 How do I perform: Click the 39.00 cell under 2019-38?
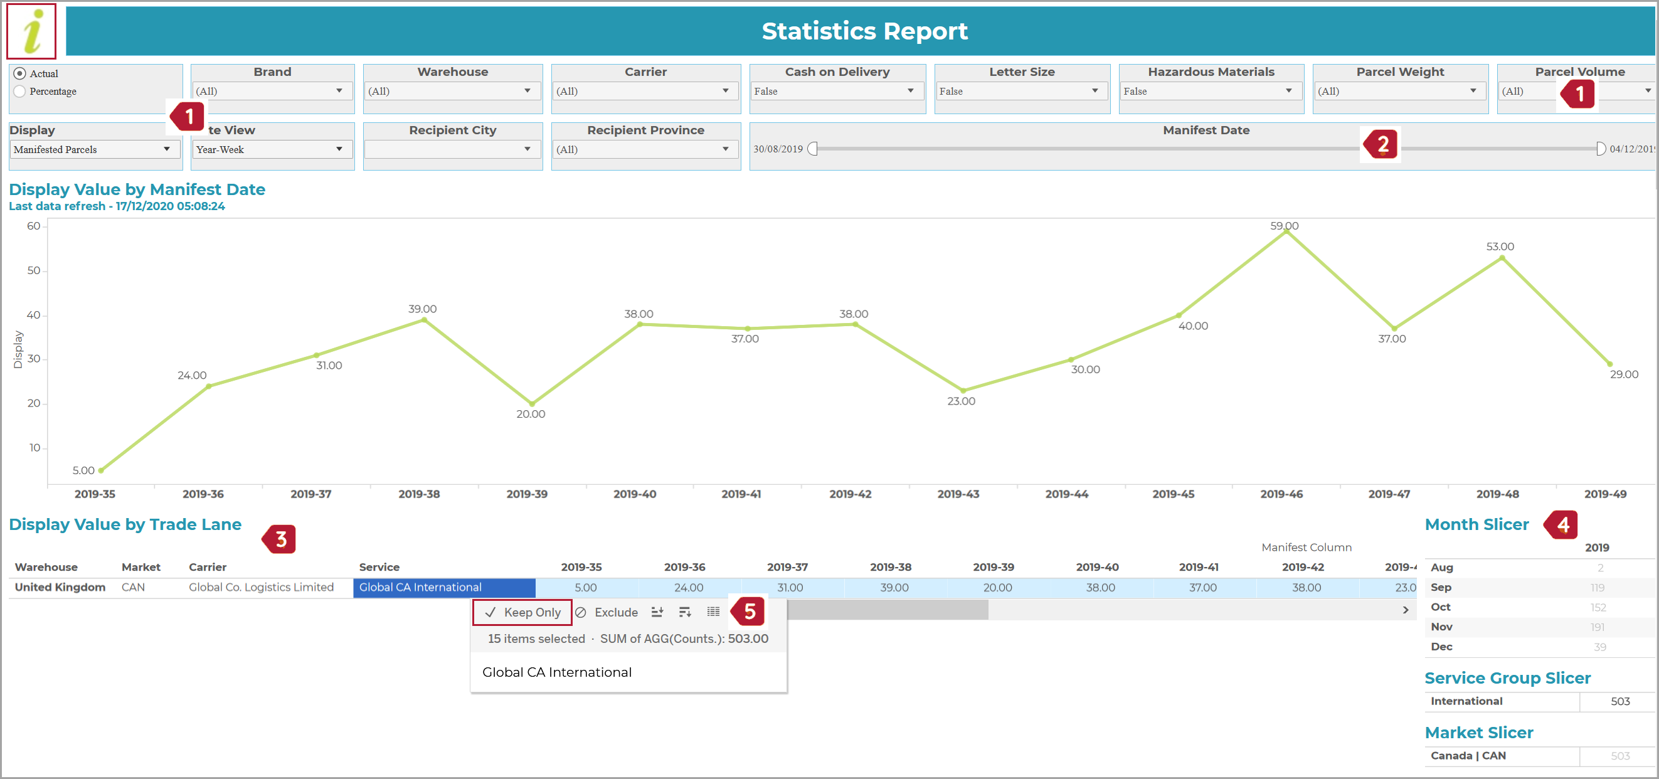(894, 588)
